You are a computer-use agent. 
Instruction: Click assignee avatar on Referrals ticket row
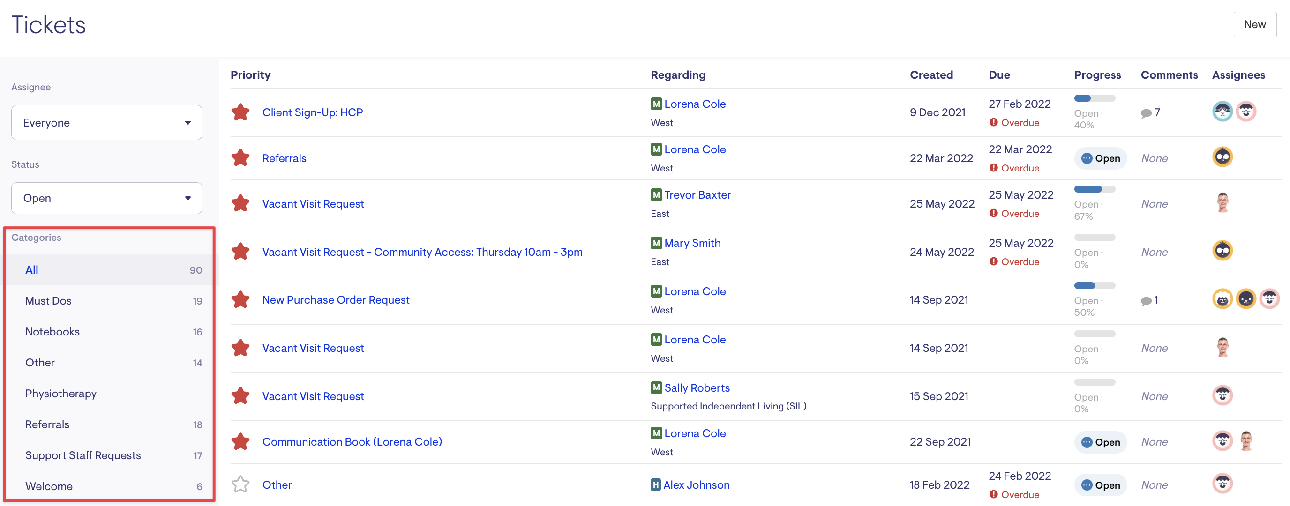(1222, 157)
